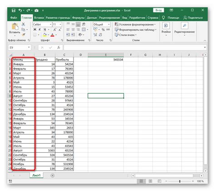Click the Copy icon in the Буфер обмена group
The image size is (215, 191).
(x=23, y=30)
